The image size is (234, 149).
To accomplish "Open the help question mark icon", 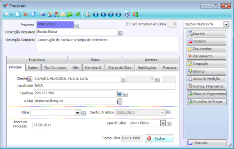I will click(x=127, y=14).
